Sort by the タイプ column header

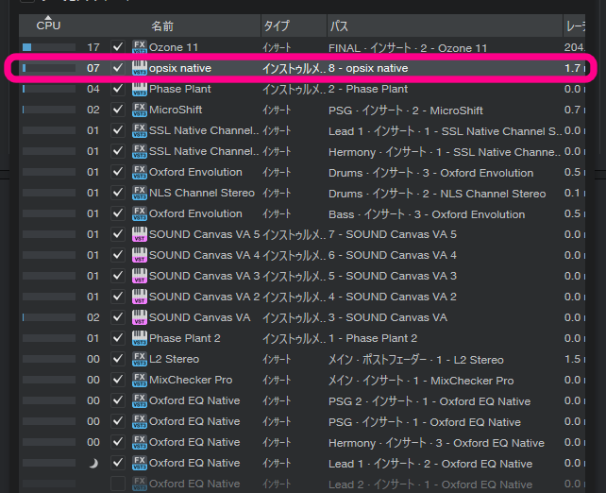(277, 25)
